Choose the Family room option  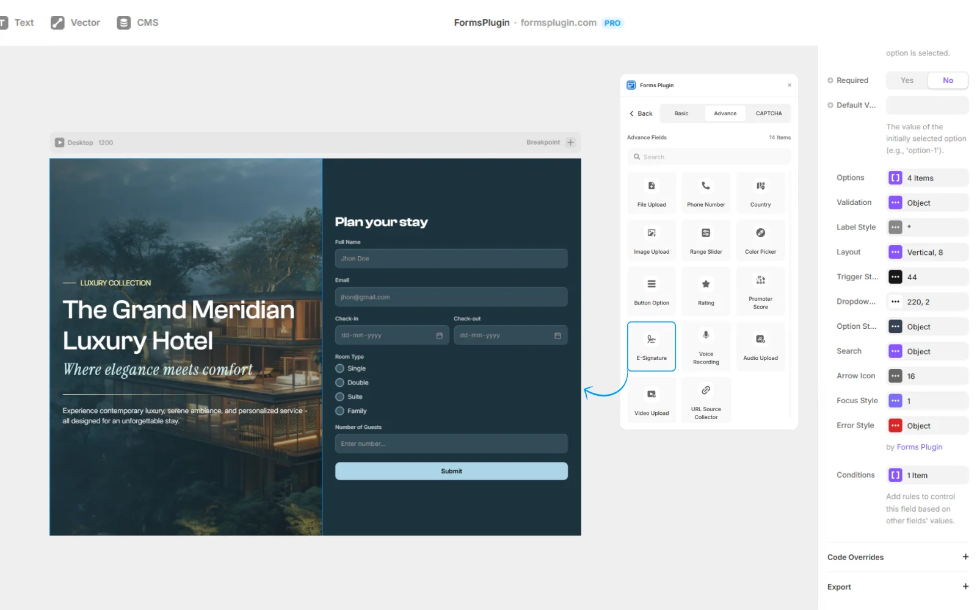(340, 411)
